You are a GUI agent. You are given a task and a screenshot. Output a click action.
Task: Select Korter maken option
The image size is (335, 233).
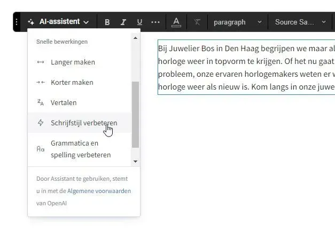[80, 82]
